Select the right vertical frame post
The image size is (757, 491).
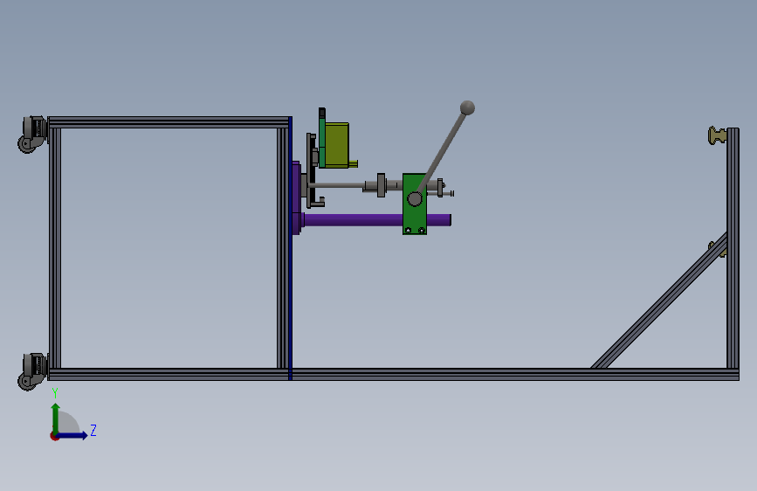pos(733,248)
